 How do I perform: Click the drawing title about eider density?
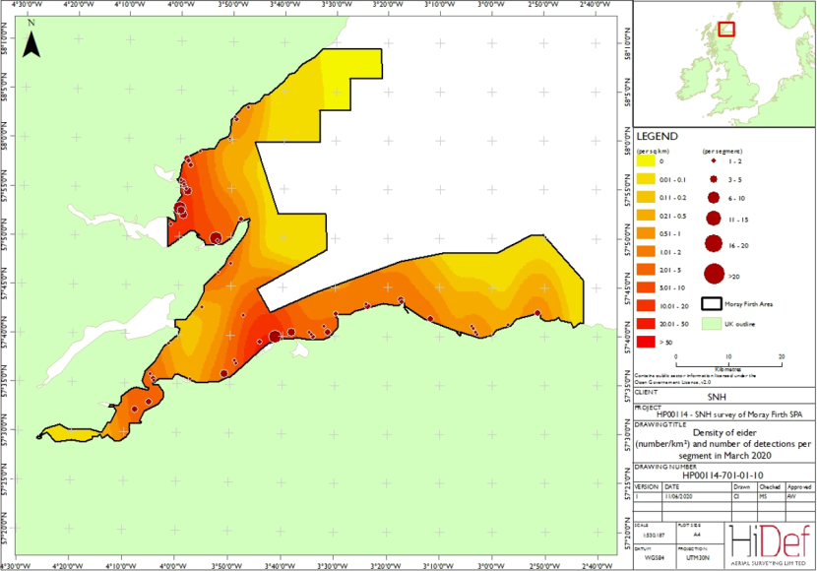723,444
